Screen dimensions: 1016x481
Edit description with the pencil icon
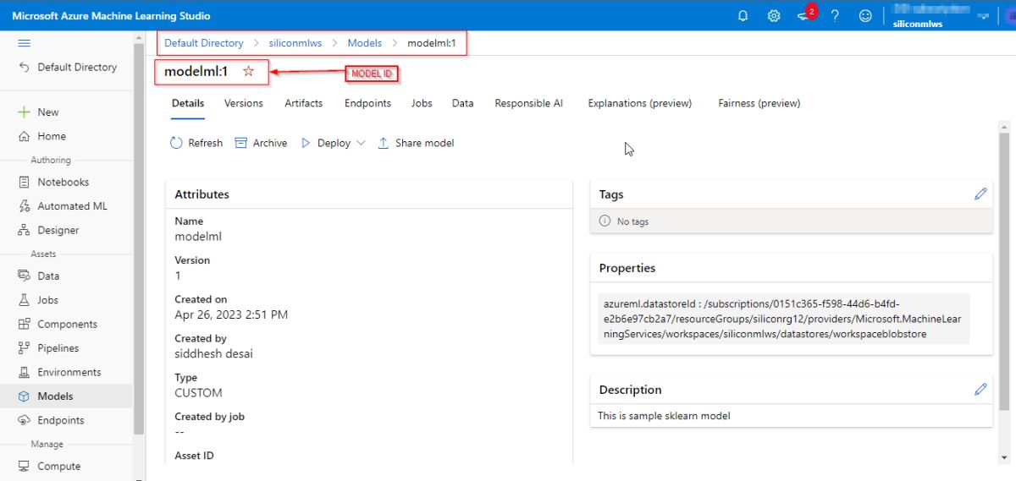click(980, 390)
